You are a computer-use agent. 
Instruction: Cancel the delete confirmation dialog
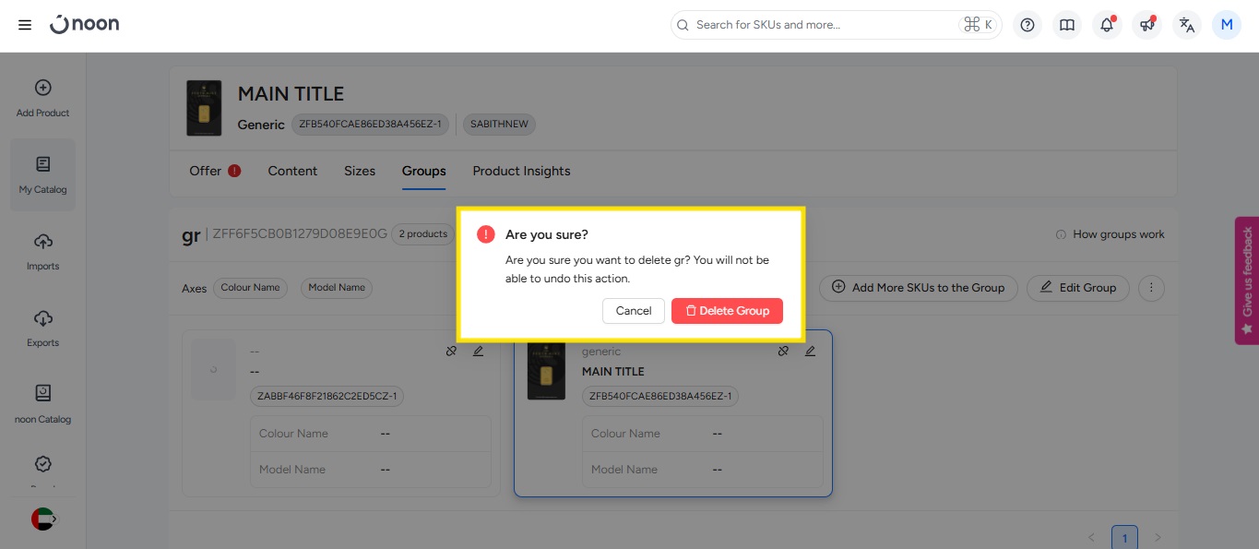coord(634,311)
